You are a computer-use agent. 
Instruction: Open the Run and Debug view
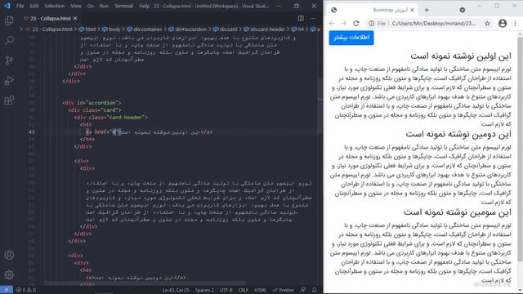(9, 80)
